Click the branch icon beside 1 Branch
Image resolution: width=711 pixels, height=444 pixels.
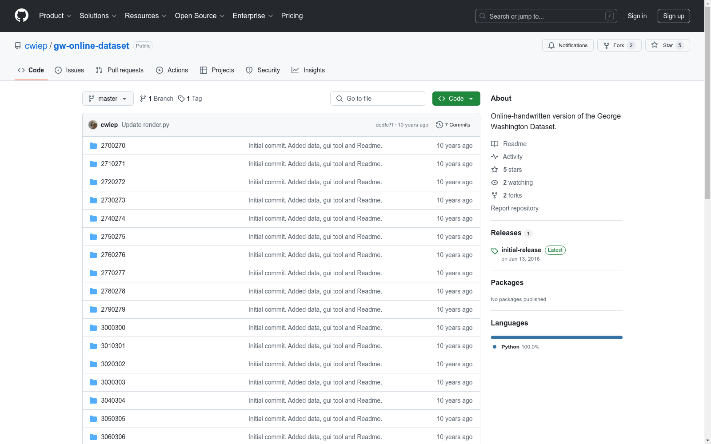[143, 99]
